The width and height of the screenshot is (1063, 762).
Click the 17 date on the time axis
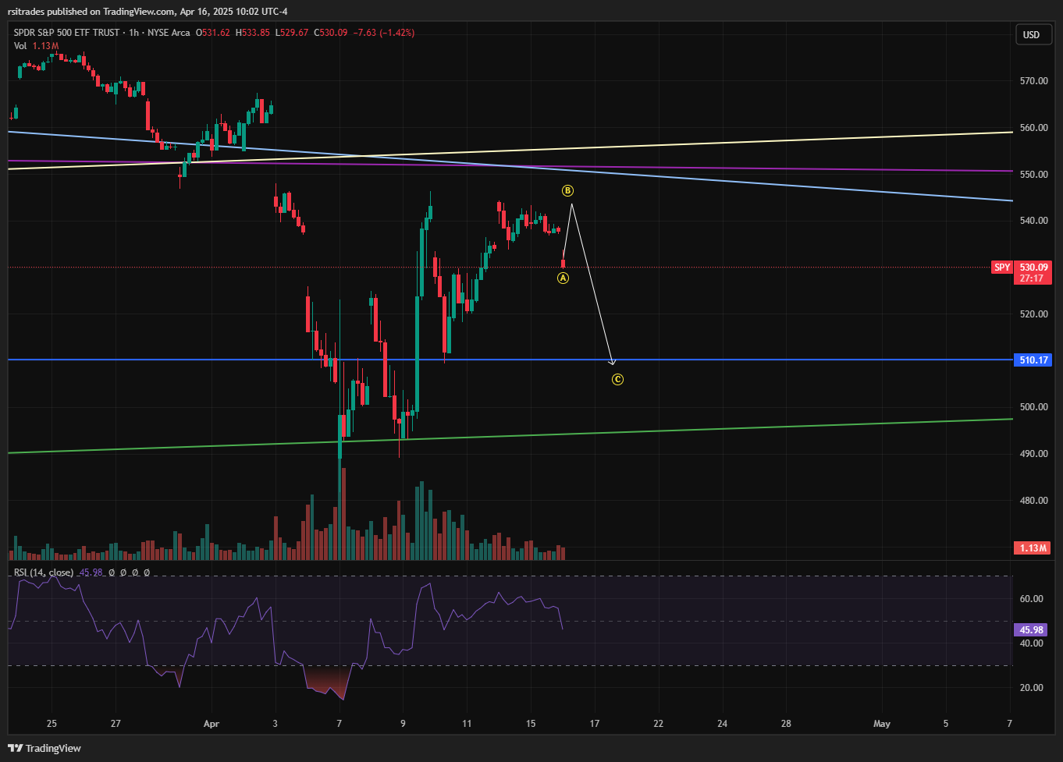(x=595, y=724)
